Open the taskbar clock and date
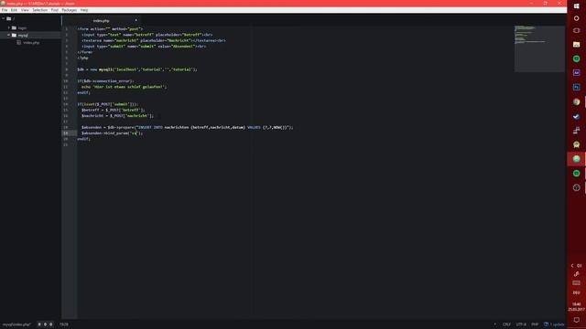 coord(576,307)
